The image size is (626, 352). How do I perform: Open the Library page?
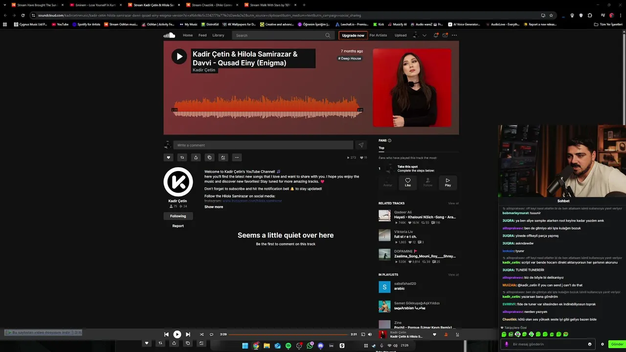point(218,35)
